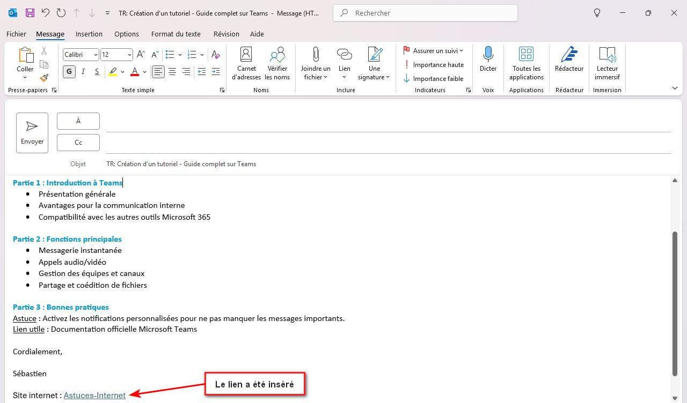Image resolution: width=687 pixels, height=403 pixels.
Task: Open Joindre un fichier dropdown
Action: click(316, 64)
